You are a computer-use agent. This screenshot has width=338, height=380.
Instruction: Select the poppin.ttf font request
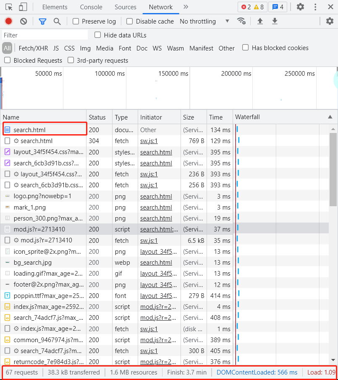click(165, 296)
